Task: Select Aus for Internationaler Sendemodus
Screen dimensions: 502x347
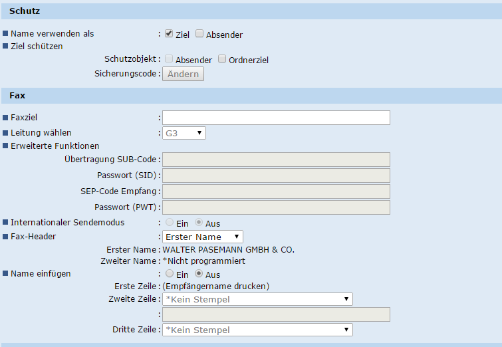Action: (x=199, y=223)
